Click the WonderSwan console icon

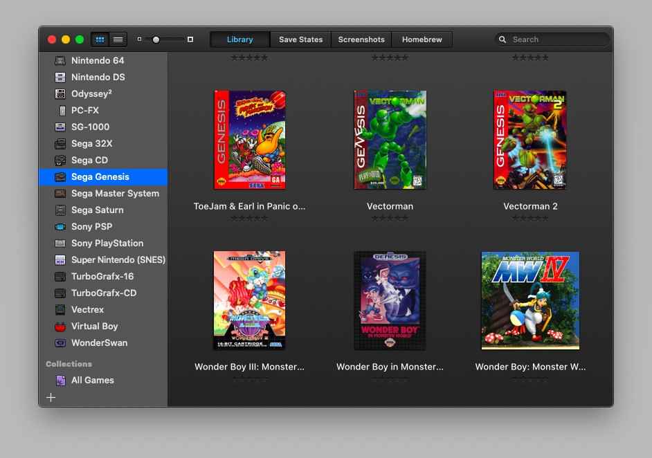(x=61, y=343)
